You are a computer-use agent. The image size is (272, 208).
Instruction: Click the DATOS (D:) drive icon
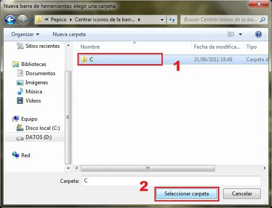[20, 138]
